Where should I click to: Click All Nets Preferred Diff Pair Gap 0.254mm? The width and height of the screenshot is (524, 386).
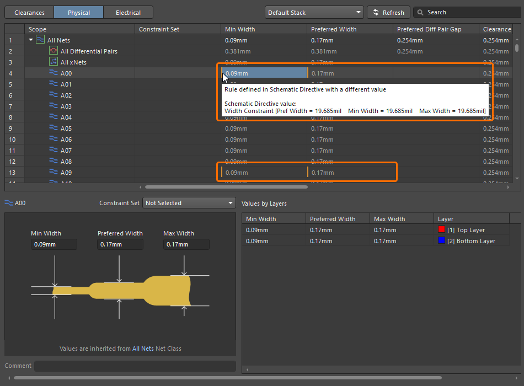pos(436,40)
